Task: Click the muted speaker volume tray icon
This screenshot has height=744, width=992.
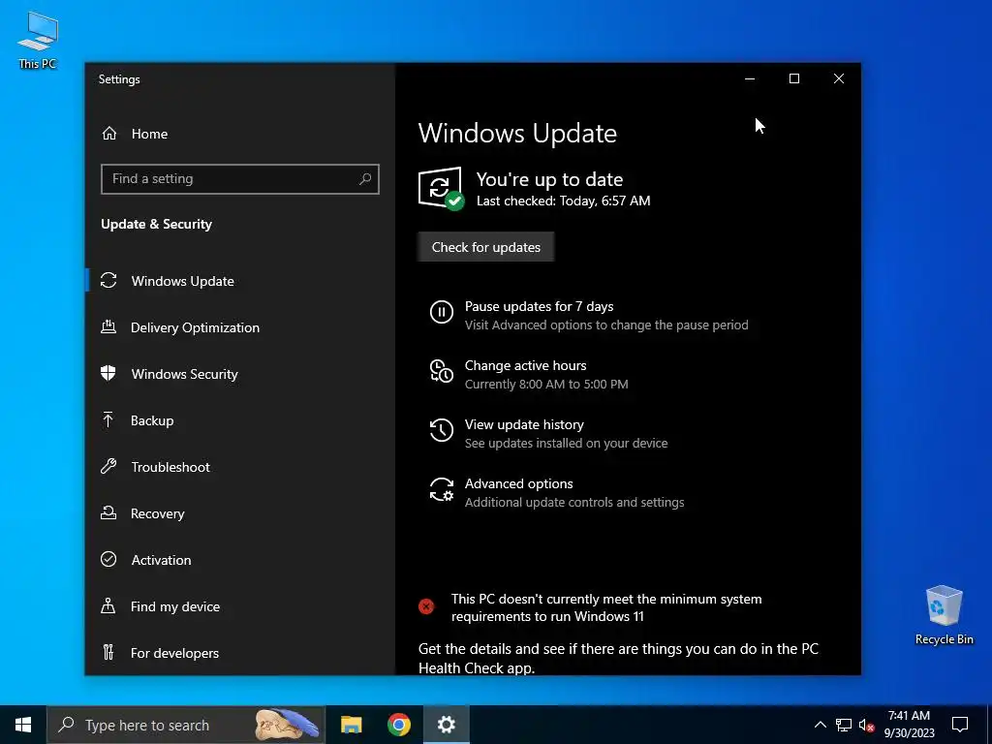Action: [867, 725]
